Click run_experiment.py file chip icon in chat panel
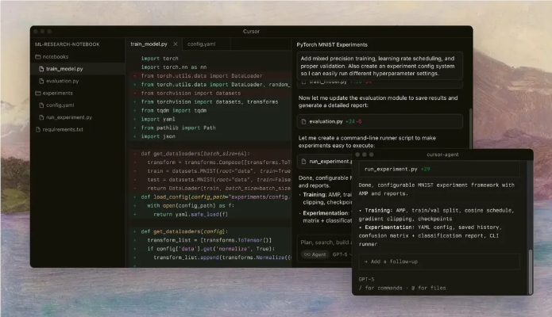The height and width of the screenshot is (317, 552). tap(303, 162)
